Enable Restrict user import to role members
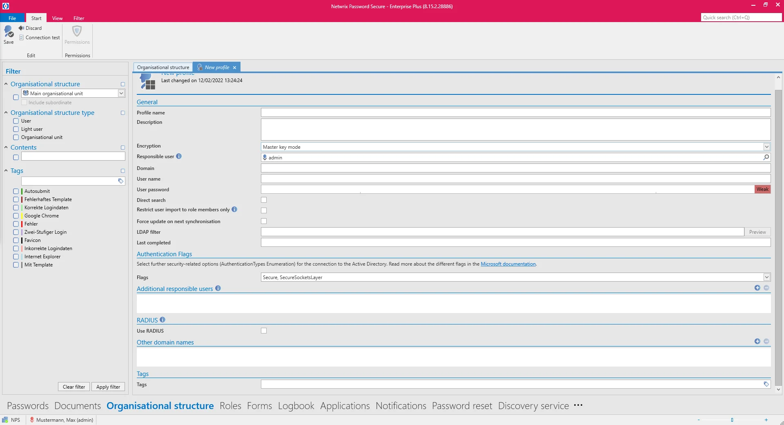 (x=264, y=210)
